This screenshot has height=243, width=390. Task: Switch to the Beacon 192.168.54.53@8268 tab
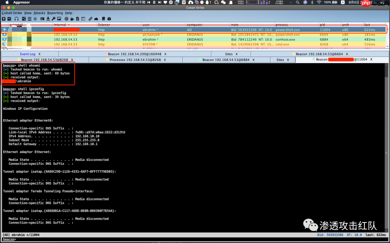pyautogui.click(x=44, y=60)
